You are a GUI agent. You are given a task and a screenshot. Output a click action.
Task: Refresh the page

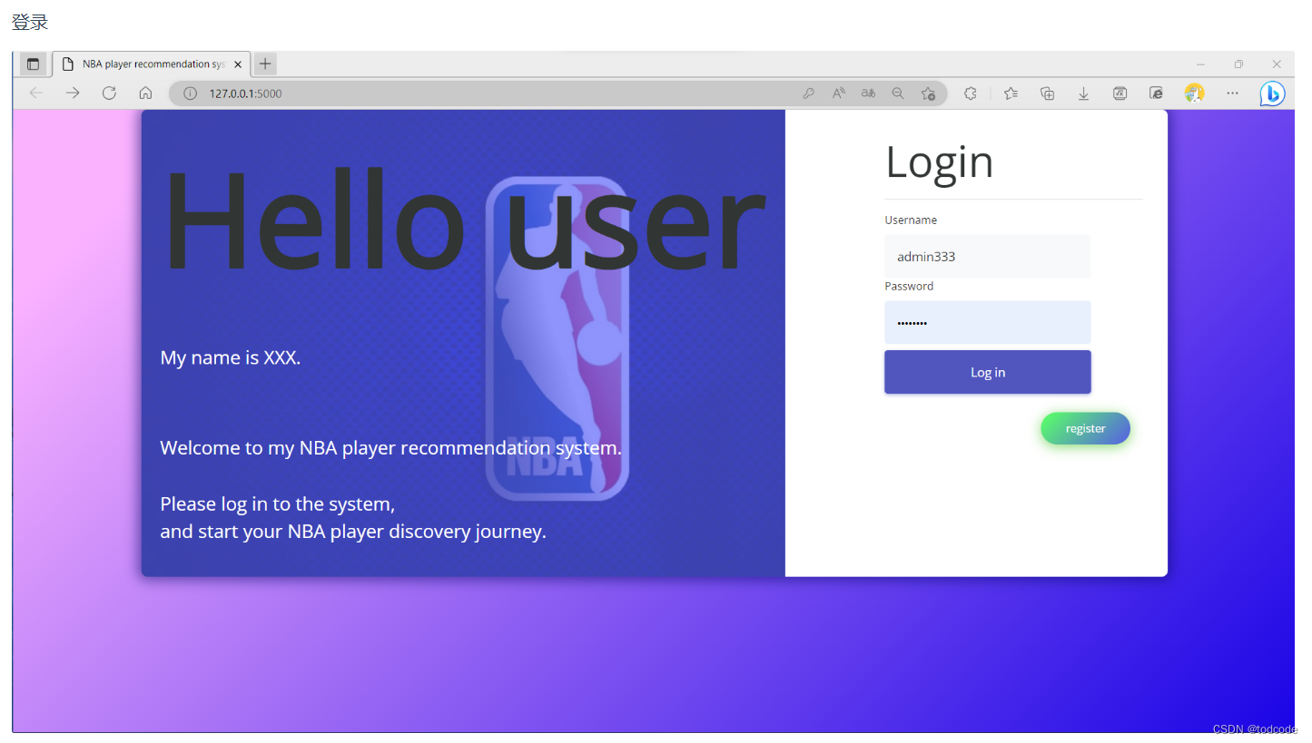[109, 93]
